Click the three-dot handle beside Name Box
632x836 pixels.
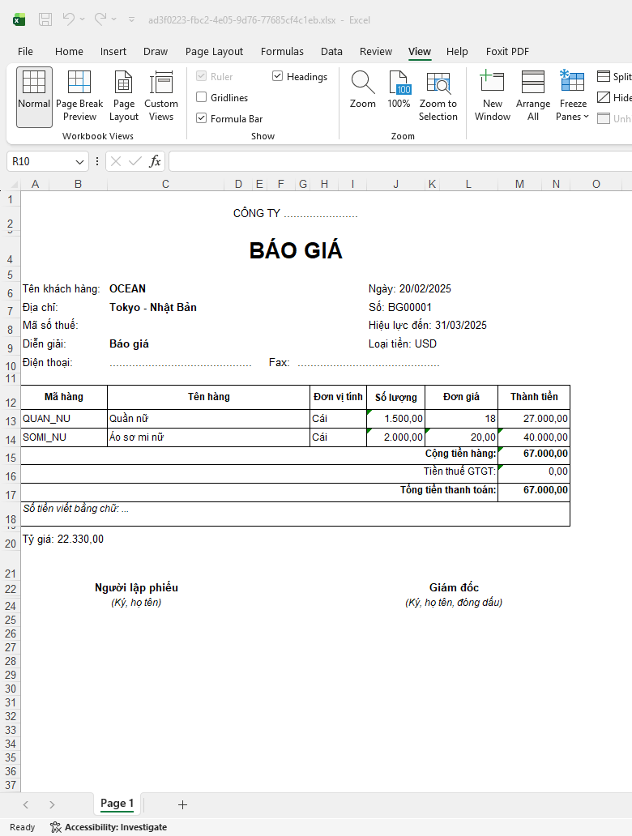96,161
